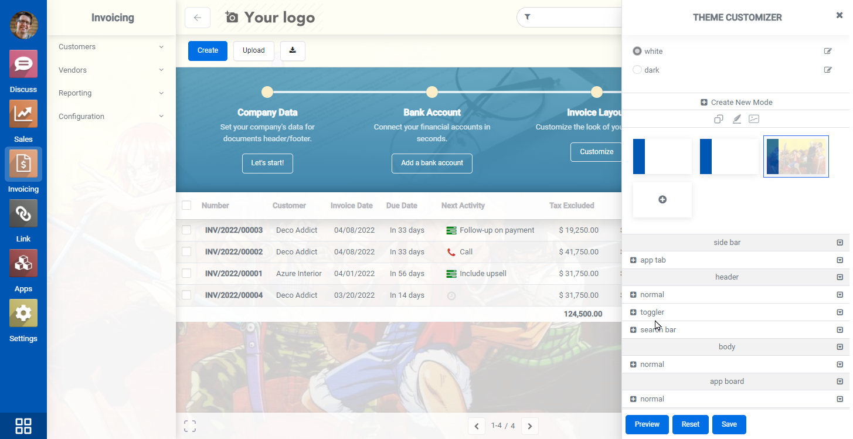Tick the checkbox for INV/2022/00003
Viewport: 853px width, 439px height.
click(186, 230)
